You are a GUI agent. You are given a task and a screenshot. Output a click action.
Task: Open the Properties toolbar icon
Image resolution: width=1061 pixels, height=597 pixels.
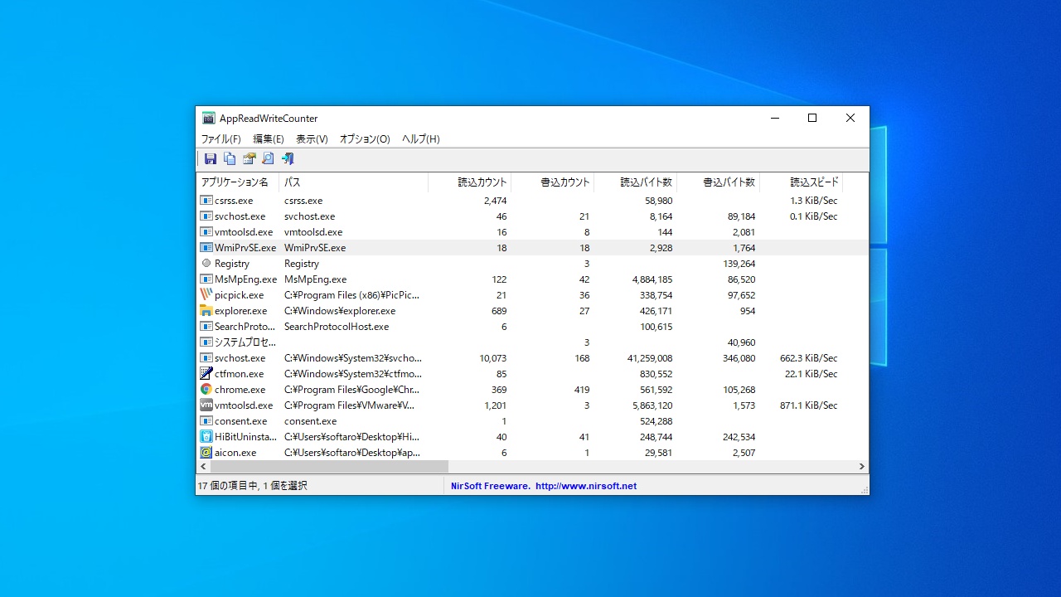click(249, 159)
